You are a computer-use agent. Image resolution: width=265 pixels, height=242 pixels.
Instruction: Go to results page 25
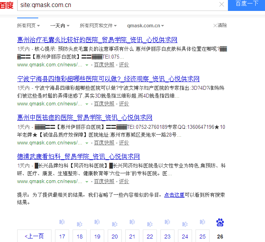203,236
